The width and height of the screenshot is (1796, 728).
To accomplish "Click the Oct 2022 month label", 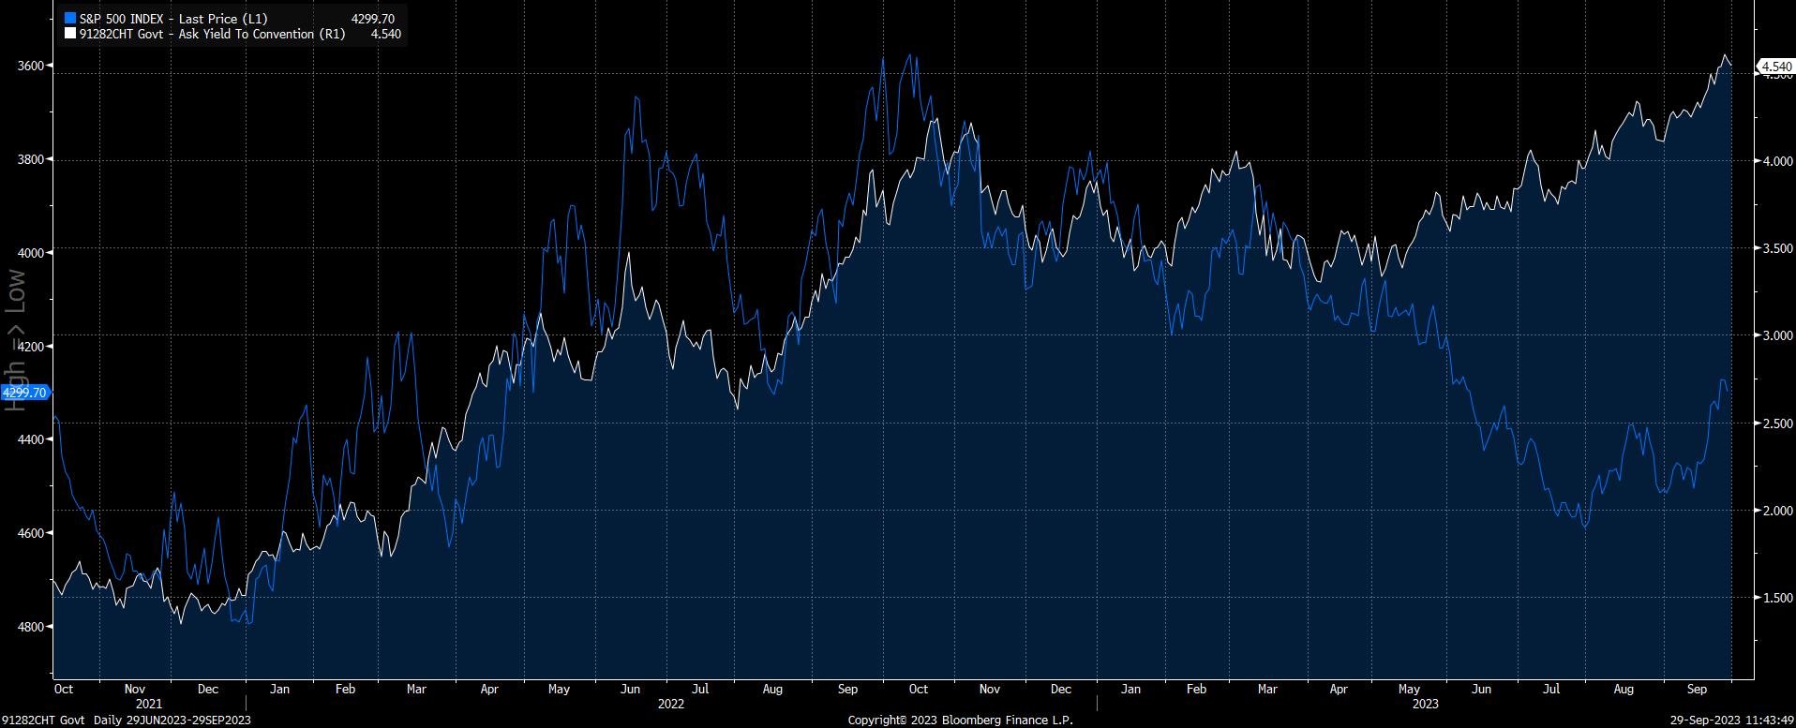I will pyautogui.click(x=919, y=689).
